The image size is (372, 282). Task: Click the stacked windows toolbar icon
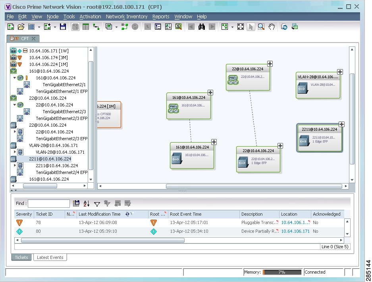(x=295, y=27)
